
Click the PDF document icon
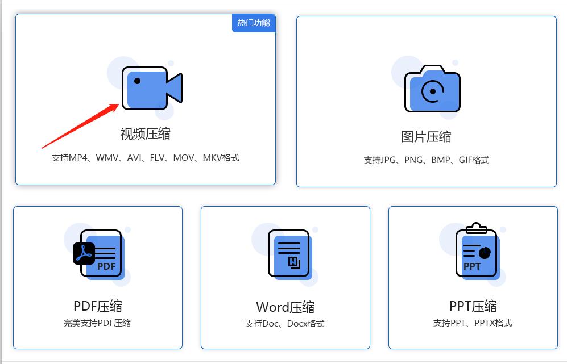point(98,255)
